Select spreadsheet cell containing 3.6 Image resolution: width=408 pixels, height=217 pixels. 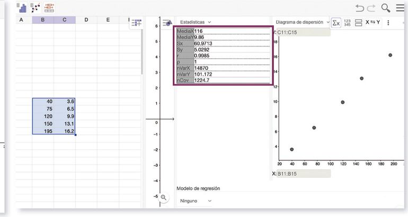(x=65, y=102)
